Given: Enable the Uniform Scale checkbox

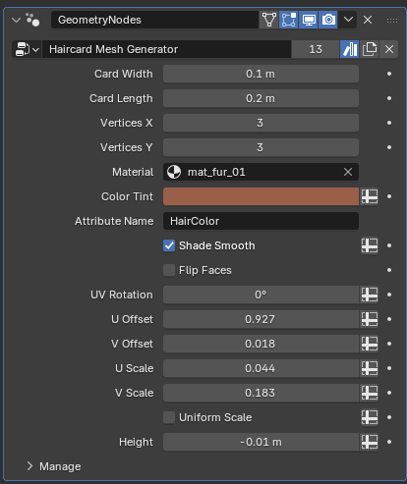Looking at the screenshot, I should [169, 417].
